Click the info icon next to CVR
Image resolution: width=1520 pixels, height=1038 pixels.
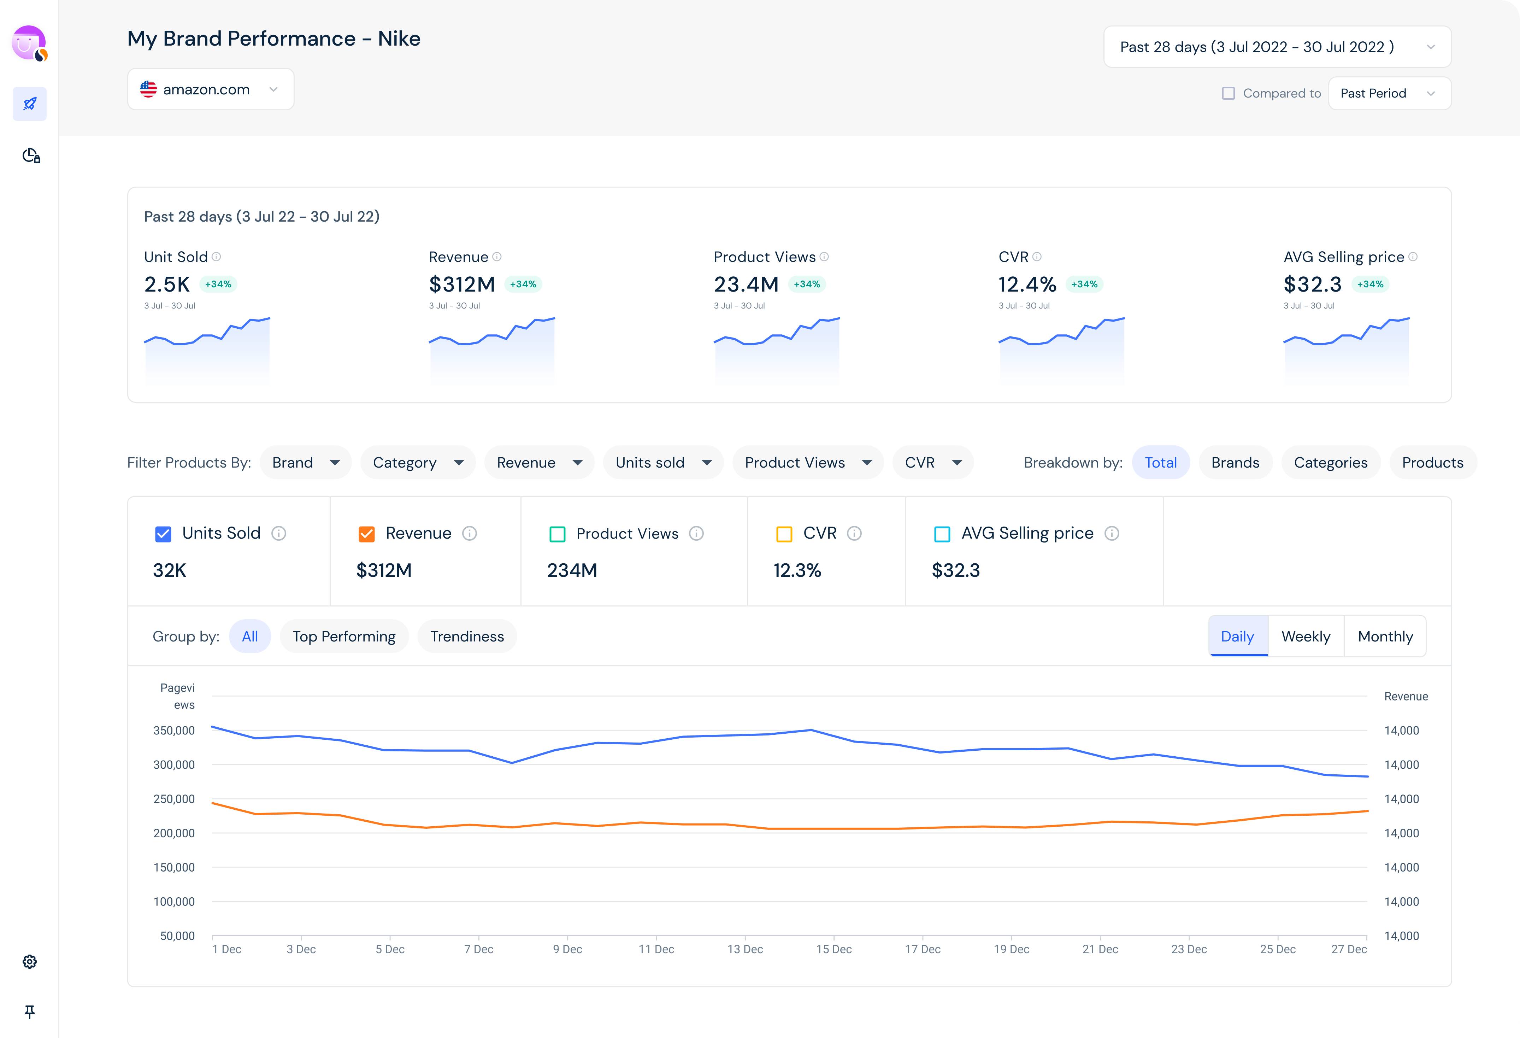point(1038,256)
